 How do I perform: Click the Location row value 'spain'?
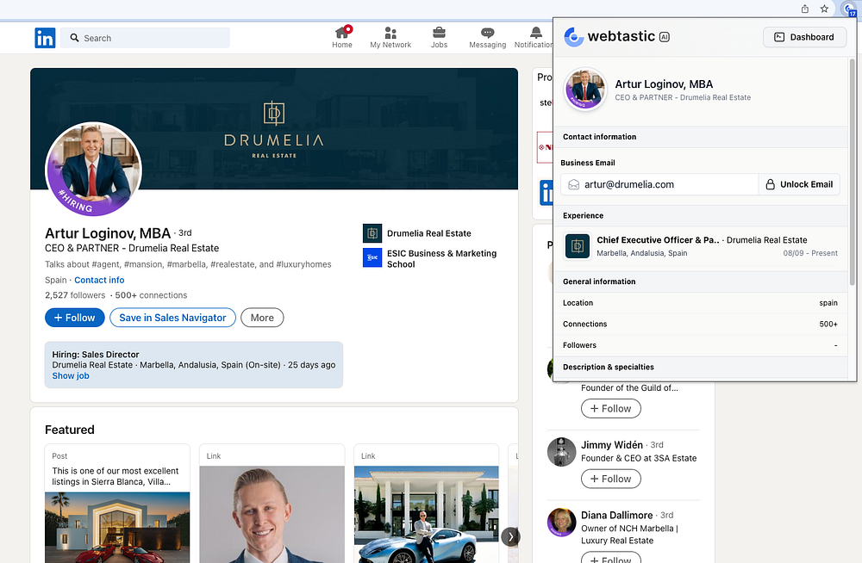click(828, 303)
